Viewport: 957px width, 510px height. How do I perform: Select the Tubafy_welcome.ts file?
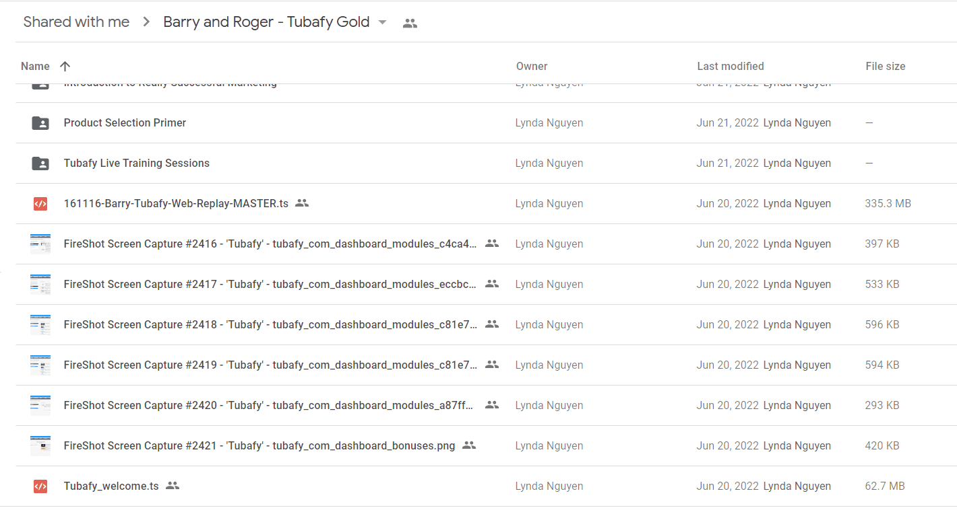(x=111, y=486)
